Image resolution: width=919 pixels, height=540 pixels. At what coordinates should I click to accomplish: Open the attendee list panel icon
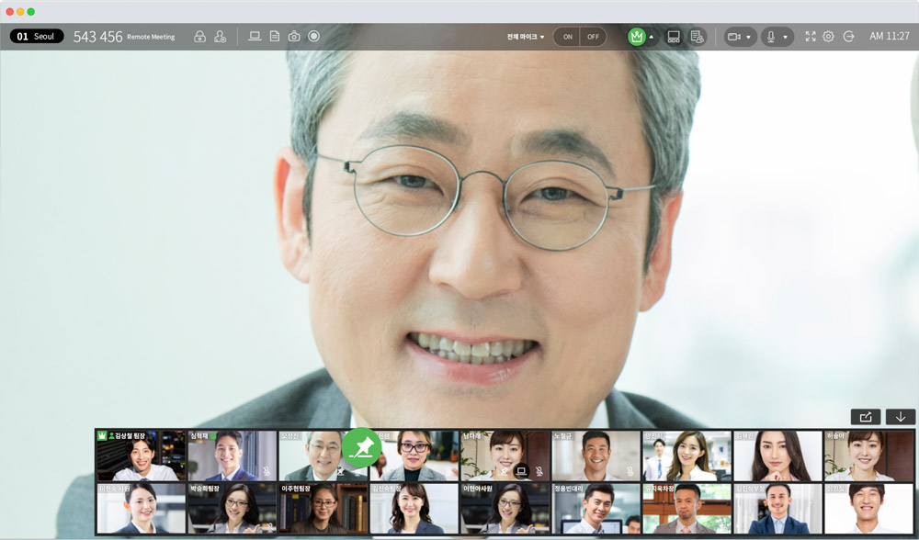pos(697,37)
